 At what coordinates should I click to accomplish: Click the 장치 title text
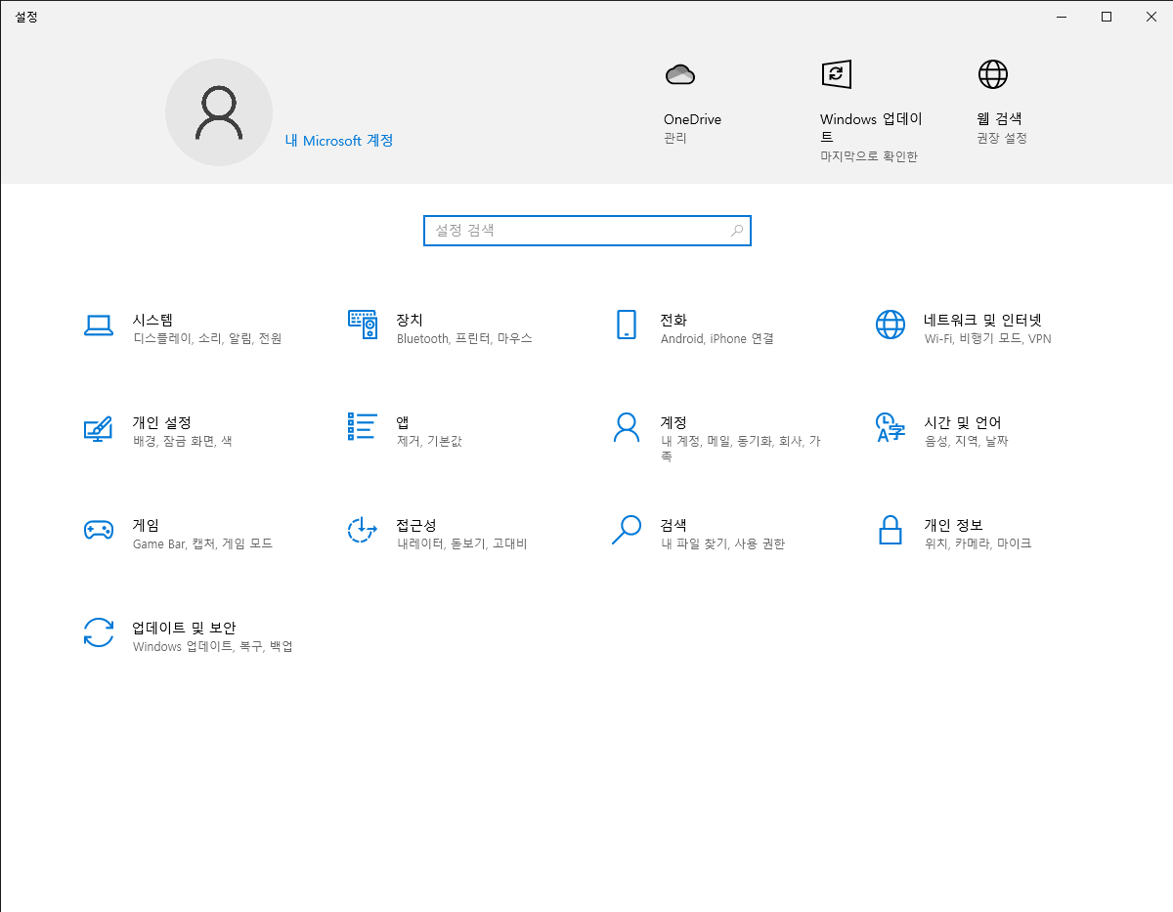410,320
